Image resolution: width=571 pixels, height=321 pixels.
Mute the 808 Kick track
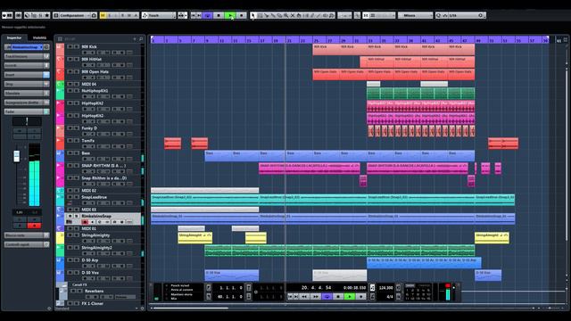(x=70, y=46)
